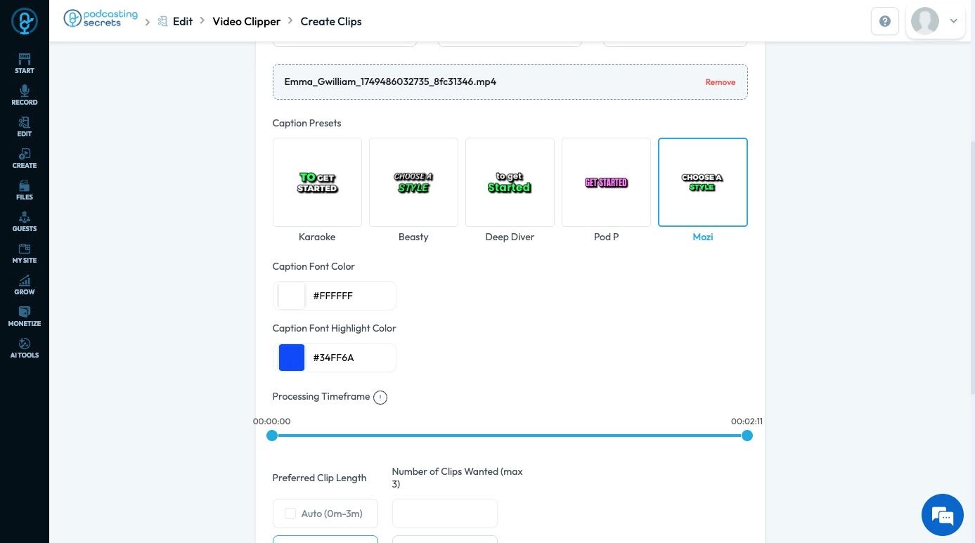The height and width of the screenshot is (543, 975).
Task: Remove the uploaded Emma_Gwilliam mp4 file
Action: pyautogui.click(x=721, y=82)
